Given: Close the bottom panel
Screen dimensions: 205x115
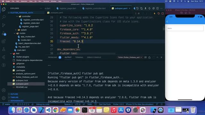Looking at the screenshot, I should coord(161,57).
